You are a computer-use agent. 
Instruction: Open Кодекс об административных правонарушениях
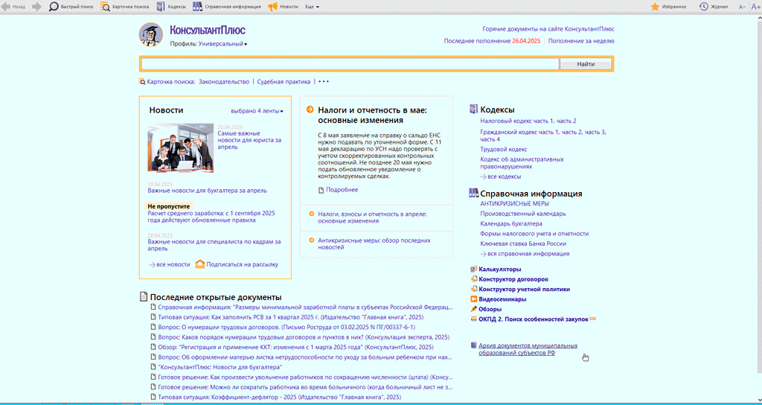coord(522,162)
